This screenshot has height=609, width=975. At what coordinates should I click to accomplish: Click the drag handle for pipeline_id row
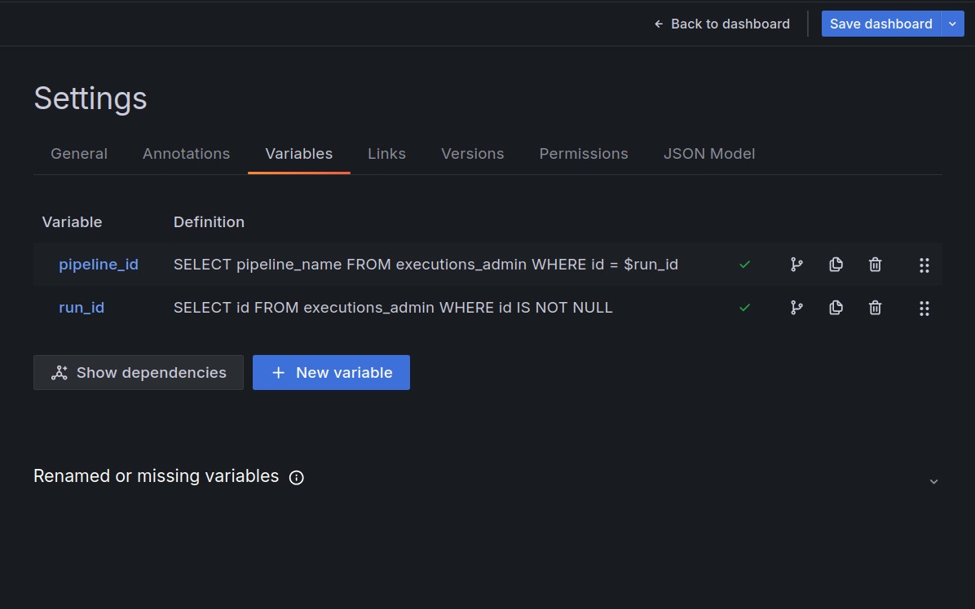[x=924, y=265]
